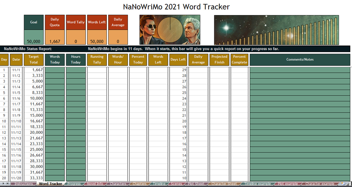Viewport: 352px width, 187px height.
Task: Select the date cell 11/14
Action: [x=16, y=144]
